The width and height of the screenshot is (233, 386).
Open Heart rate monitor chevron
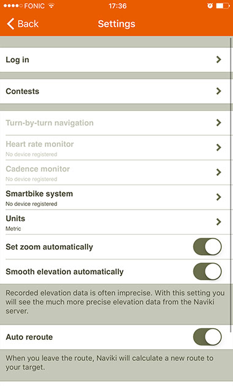[x=218, y=148]
